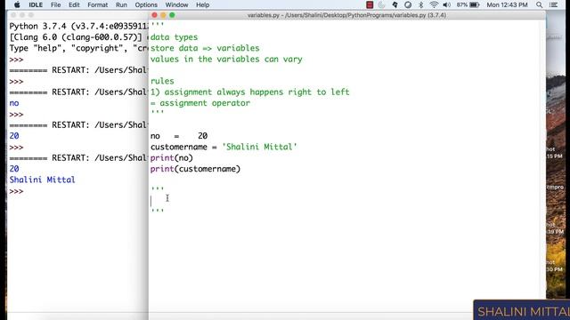
Task: Click the 'print(customername)' code line
Action: coord(195,169)
